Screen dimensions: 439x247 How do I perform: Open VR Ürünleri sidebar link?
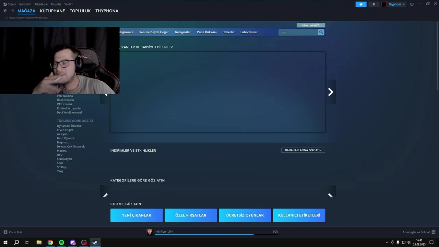click(64, 104)
